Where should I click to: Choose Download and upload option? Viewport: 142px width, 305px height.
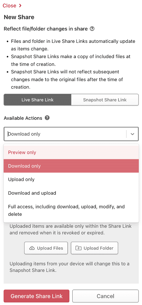(x=71, y=193)
